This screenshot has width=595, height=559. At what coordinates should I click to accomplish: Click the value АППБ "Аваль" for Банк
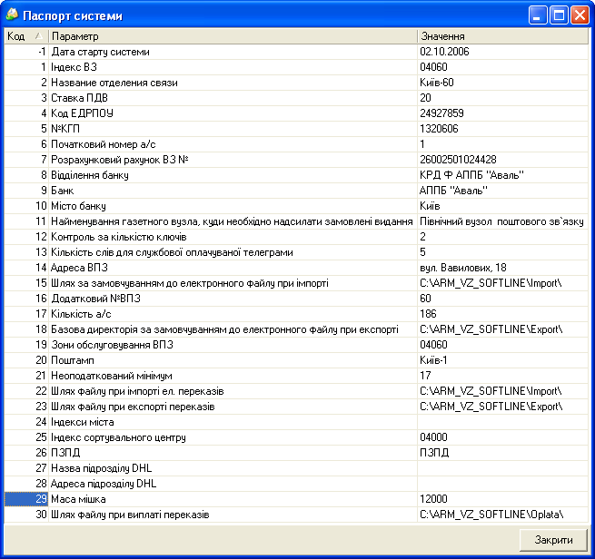click(x=453, y=191)
